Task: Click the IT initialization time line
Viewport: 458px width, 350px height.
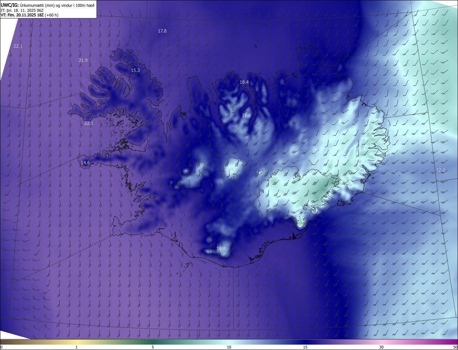Action: pyautogui.click(x=22, y=10)
